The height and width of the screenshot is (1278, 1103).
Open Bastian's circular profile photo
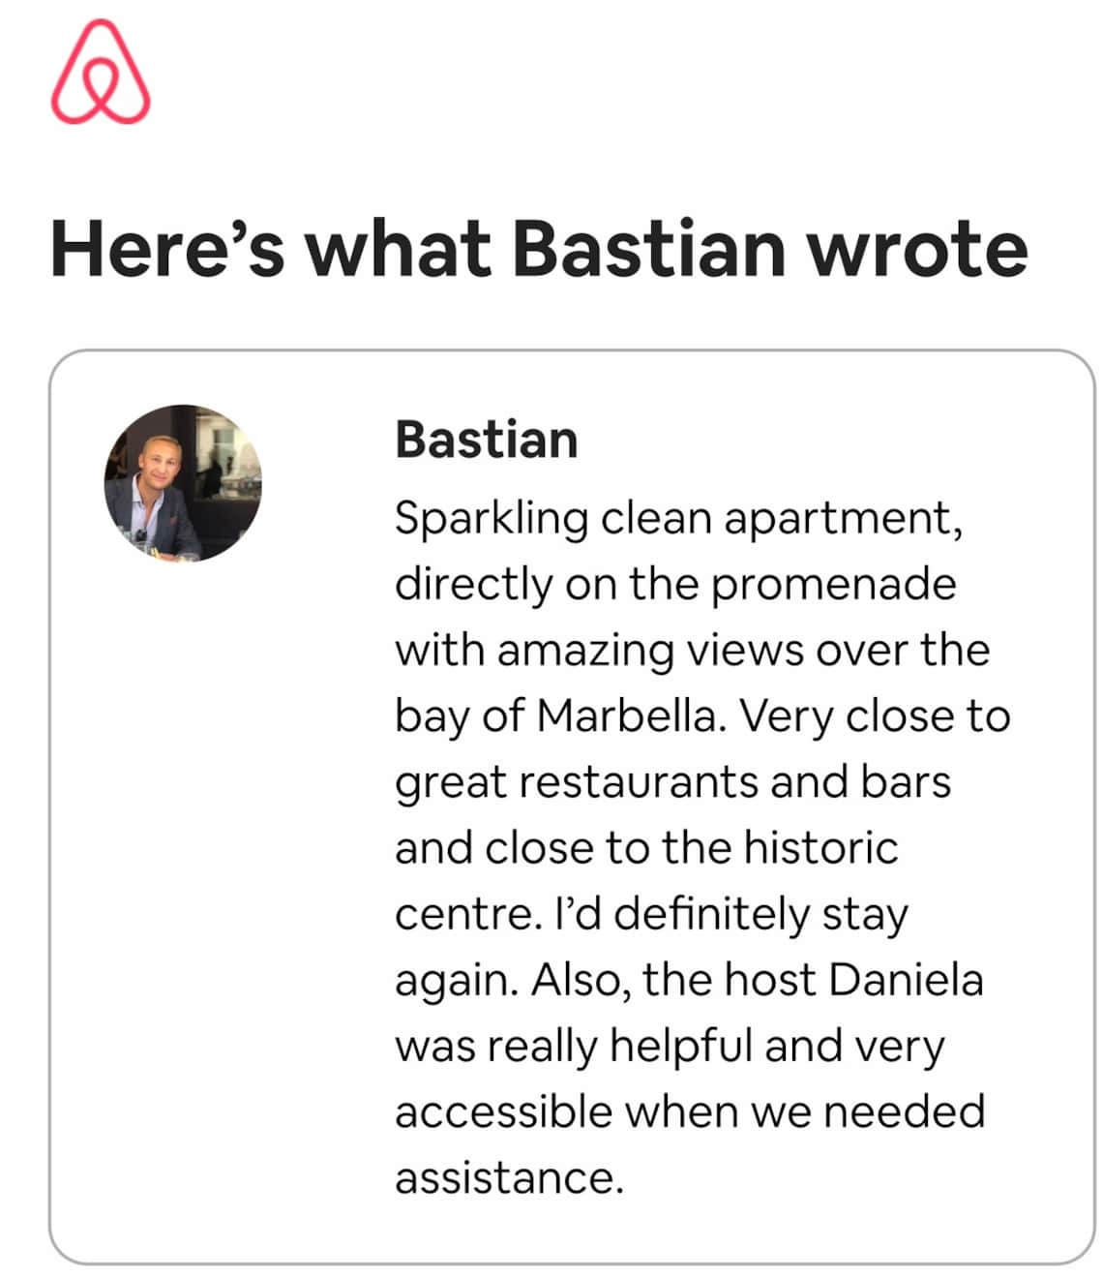[183, 483]
